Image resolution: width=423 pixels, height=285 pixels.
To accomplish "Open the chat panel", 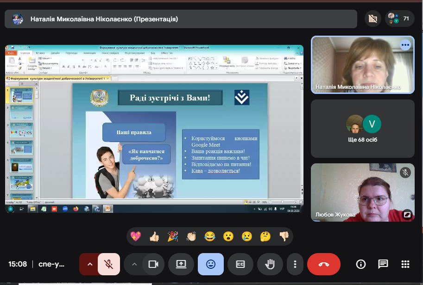I will point(383,264).
